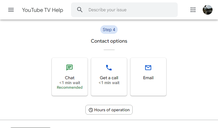Viewport: 218px width, 128px height.
Task: Click the blue phone icon
Action: [x=109, y=68]
